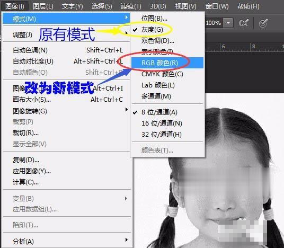Image resolution: width=284 pixels, height=248 pixels.
Task: Select checked 灰度(G) mode
Action: pos(167,29)
